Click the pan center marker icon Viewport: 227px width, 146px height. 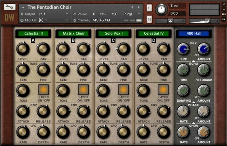pyautogui.click(x=171, y=21)
